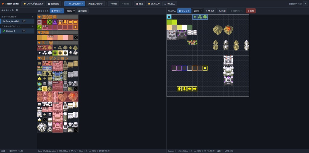This screenshot has width=309, height=153.
Task: Collapse the 木・岩 section header
Action: (x=58, y=43)
